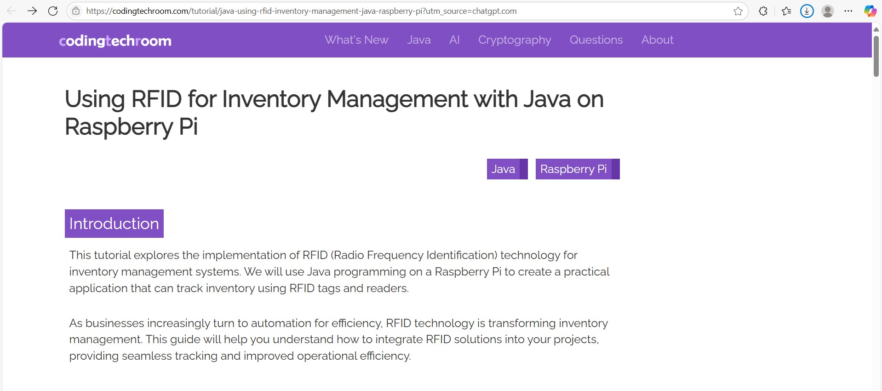The image size is (882, 391).
Task: Go to the Java nav section
Action: [419, 40]
